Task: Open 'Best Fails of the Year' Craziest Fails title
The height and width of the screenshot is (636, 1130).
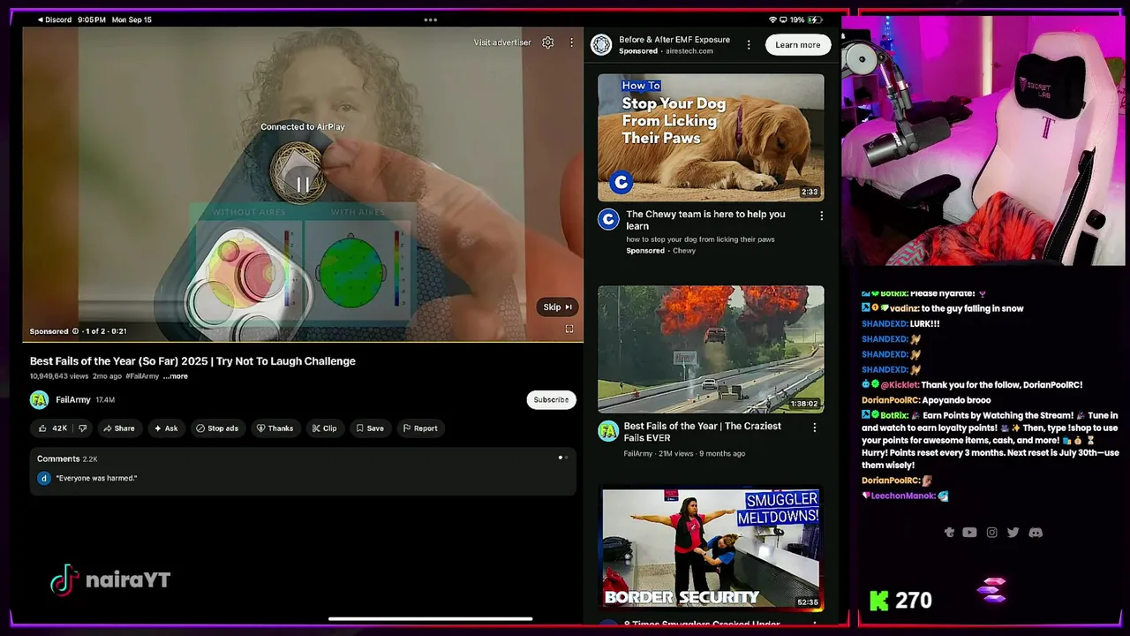Action: tap(703, 432)
